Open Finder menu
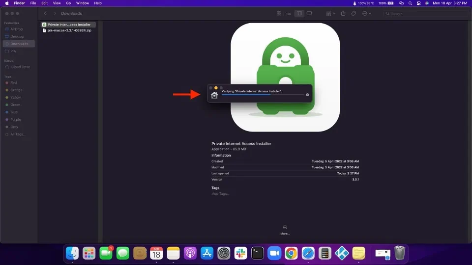The width and height of the screenshot is (472, 265). (20, 3)
